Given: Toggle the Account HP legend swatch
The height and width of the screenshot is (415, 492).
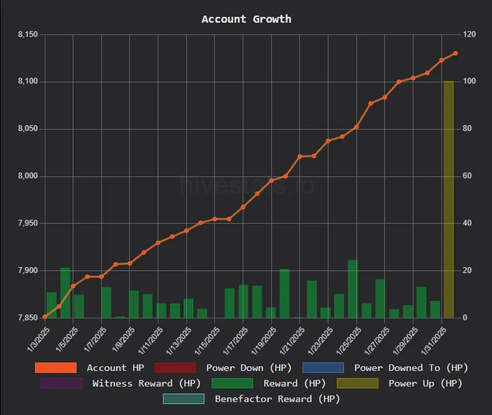Looking at the screenshot, I should pos(56,368).
